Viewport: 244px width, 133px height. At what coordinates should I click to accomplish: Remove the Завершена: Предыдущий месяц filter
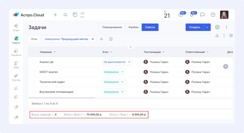(93, 39)
